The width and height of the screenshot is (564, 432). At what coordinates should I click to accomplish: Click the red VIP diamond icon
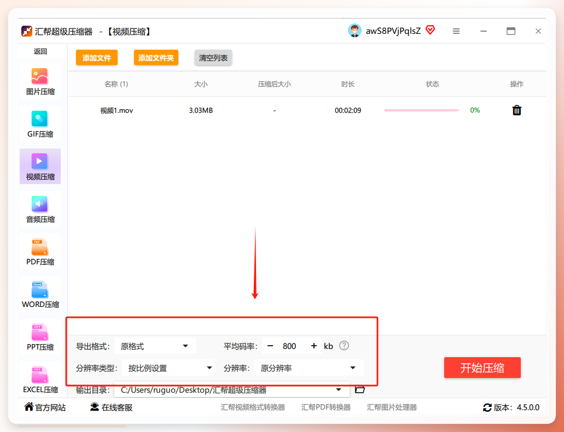tap(430, 30)
